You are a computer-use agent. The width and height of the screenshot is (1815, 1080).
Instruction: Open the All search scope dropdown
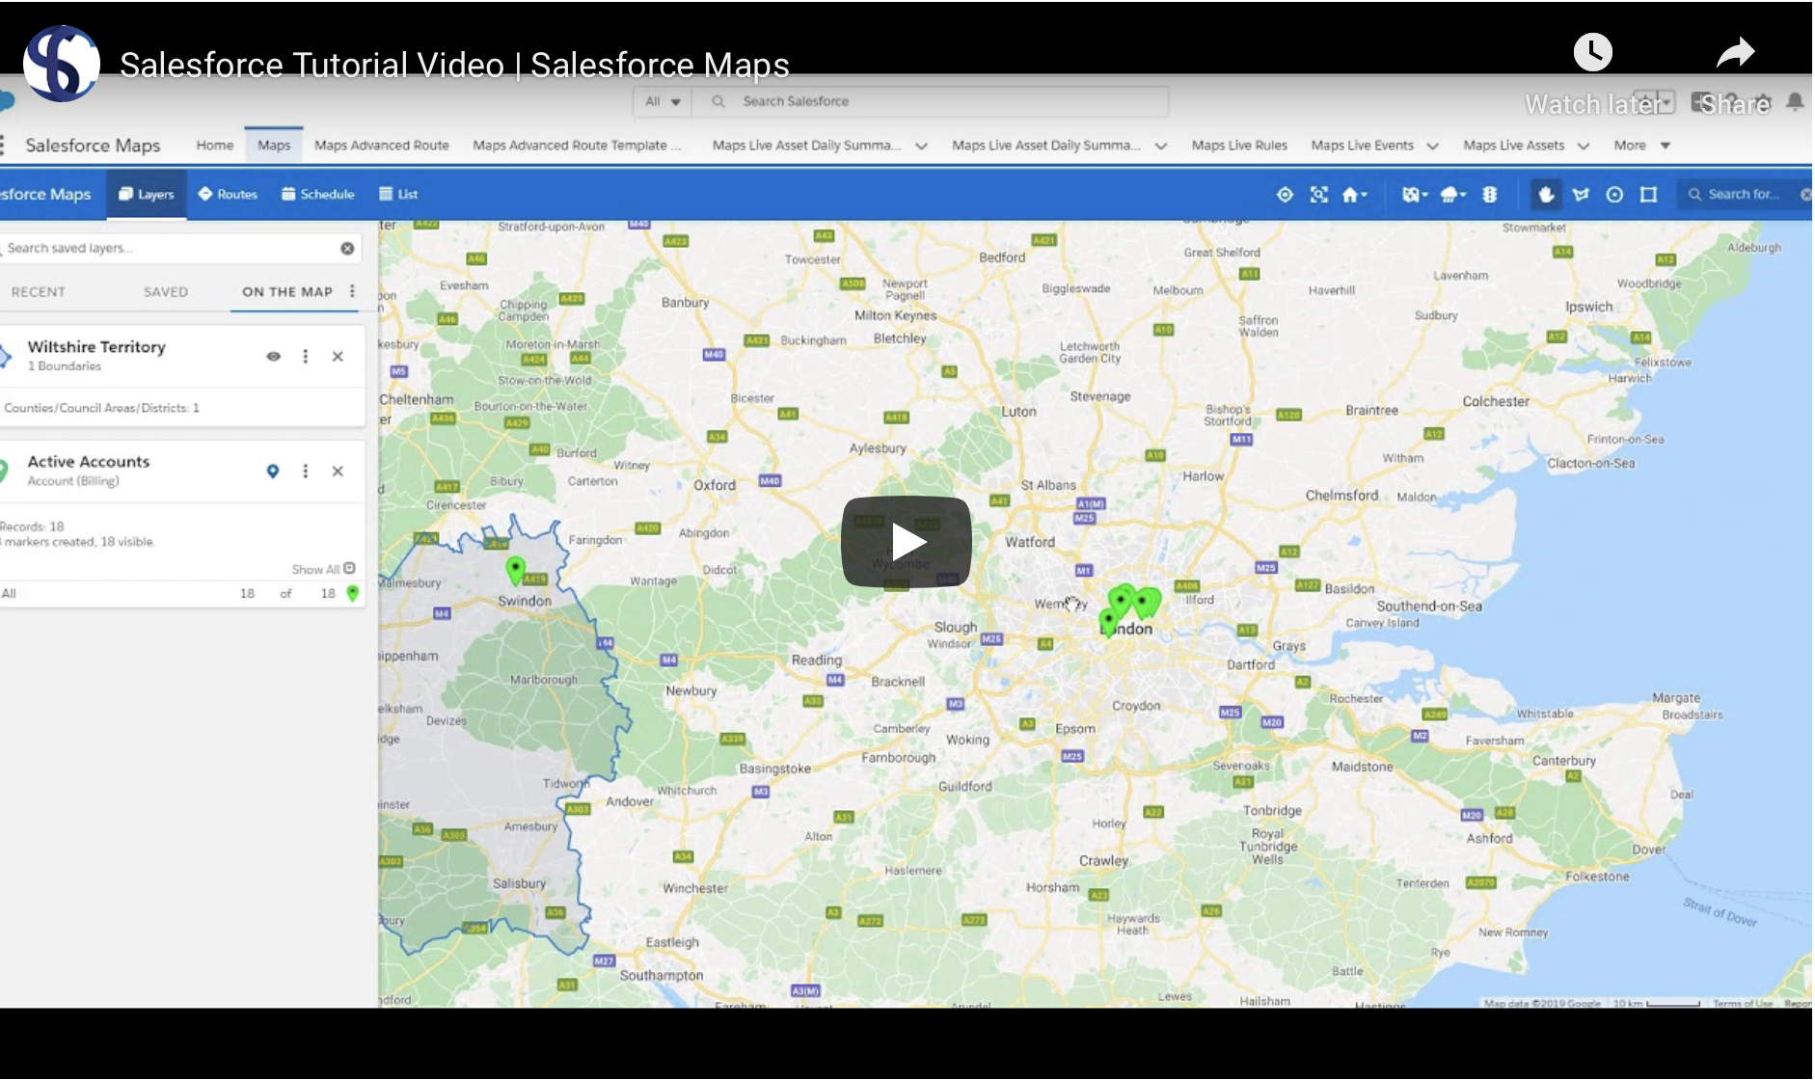tap(663, 102)
